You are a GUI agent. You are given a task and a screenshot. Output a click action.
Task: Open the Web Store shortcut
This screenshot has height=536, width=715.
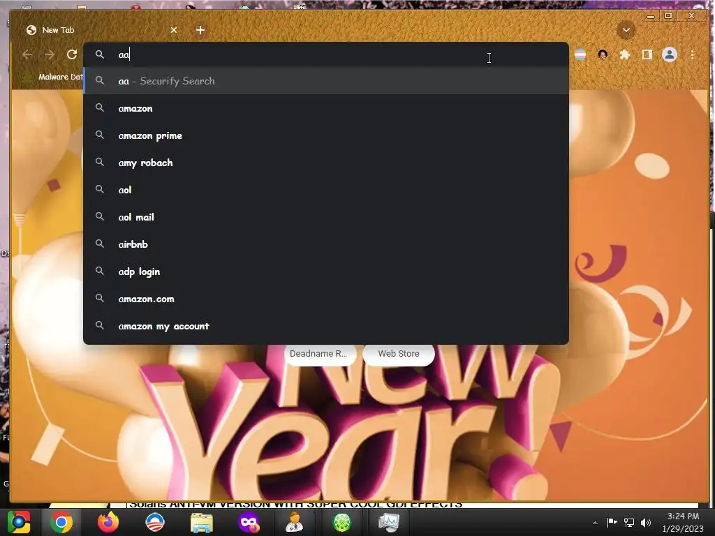(398, 354)
